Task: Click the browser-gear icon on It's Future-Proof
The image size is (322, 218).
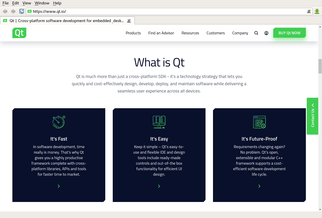Action: (259, 122)
